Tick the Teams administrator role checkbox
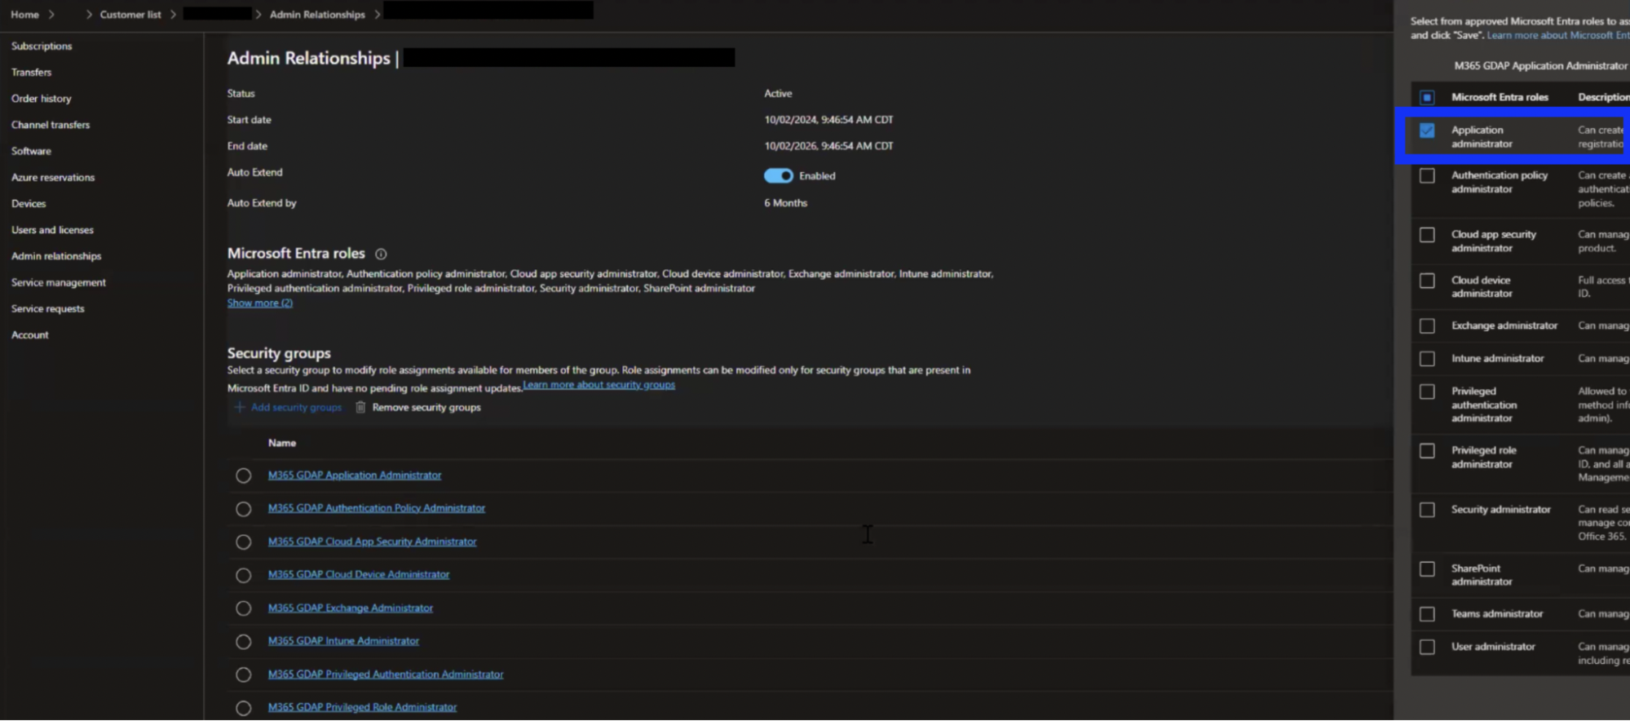The image size is (1630, 721). click(1426, 614)
